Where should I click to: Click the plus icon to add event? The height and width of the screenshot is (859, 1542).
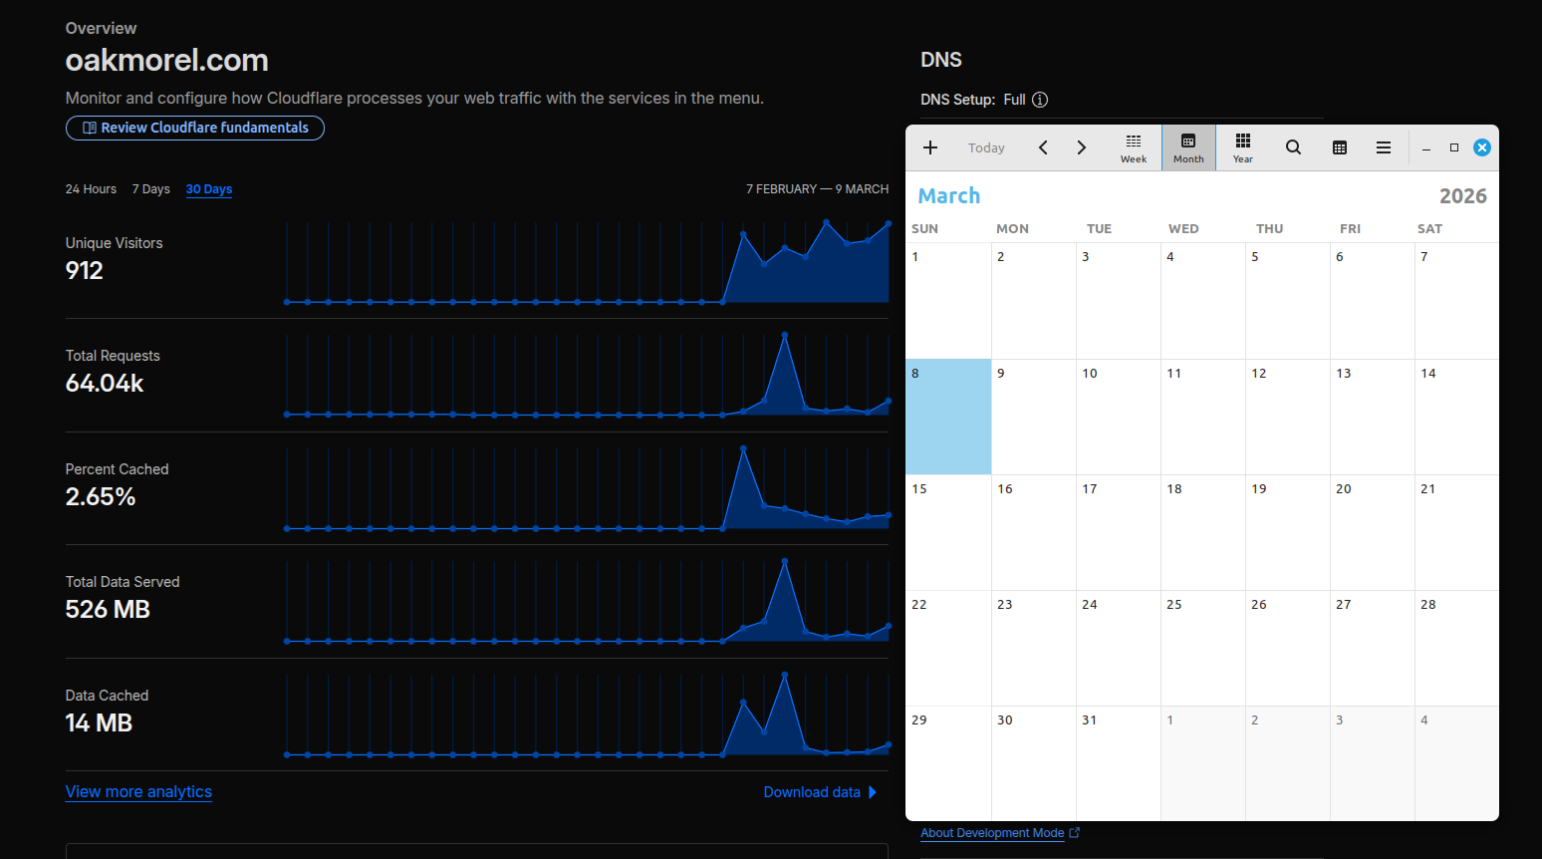[930, 147]
